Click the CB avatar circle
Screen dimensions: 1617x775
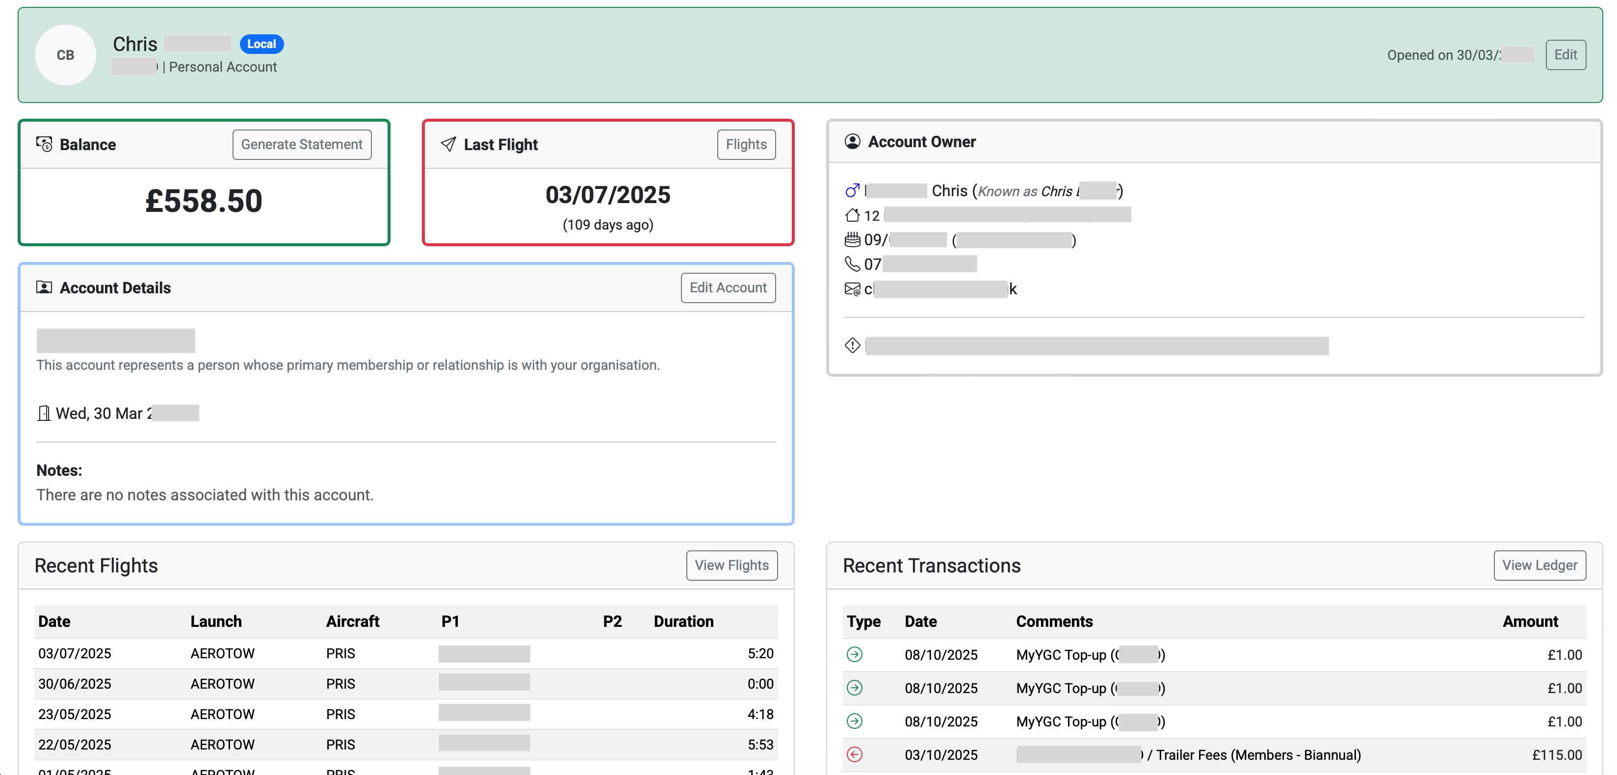tap(65, 54)
